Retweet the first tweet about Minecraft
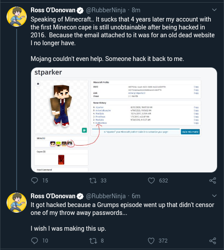This screenshot has height=250, width=224. (x=93, y=181)
